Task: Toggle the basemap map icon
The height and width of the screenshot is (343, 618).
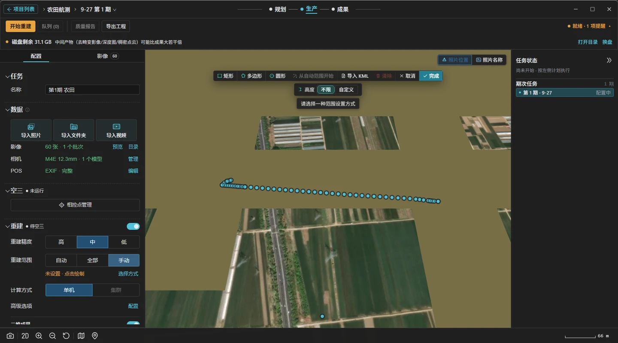Action: (x=81, y=336)
